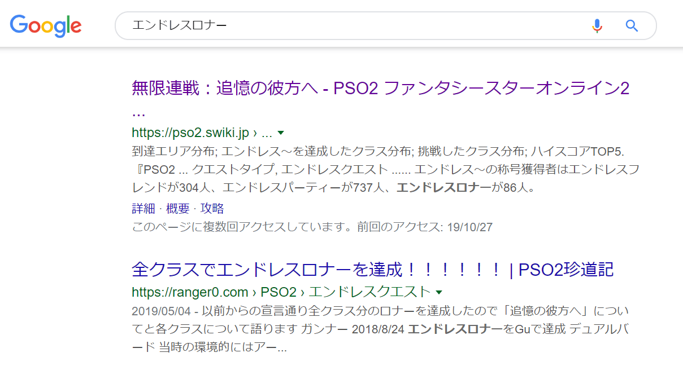Click the https://ranger0.com breadcrumb URL
Image resolution: width=683 pixels, height=370 pixels.
pos(190,292)
